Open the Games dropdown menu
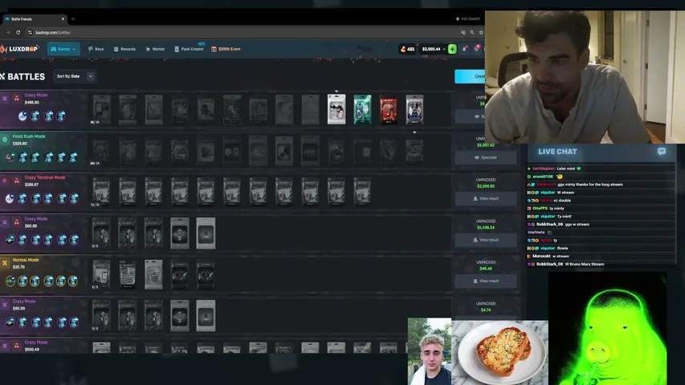 pyautogui.click(x=63, y=49)
